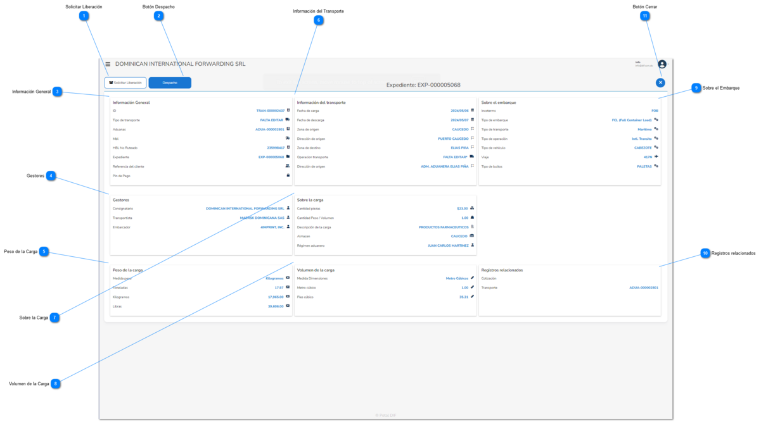Click the Metro Cúbicos dimension value
The height and width of the screenshot is (422, 761).
(457, 278)
